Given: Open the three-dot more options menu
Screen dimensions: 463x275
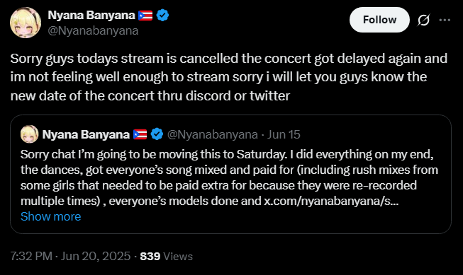Looking at the screenshot, I should point(445,20).
